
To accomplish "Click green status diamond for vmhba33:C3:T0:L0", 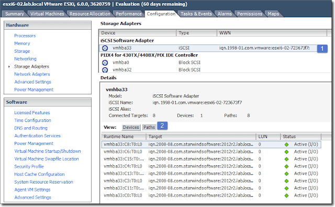I will pyautogui.click(x=286, y=181).
